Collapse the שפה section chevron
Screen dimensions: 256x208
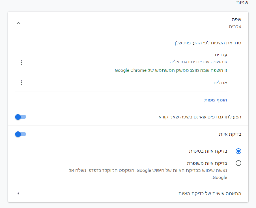pos(19,23)
